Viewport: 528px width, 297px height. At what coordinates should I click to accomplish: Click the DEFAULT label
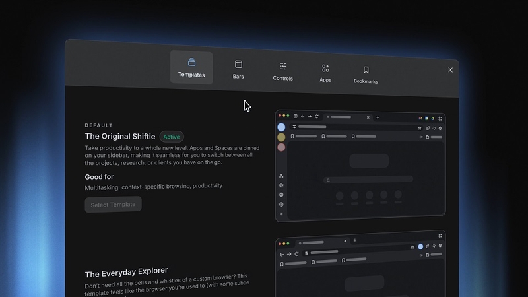pyautogui.click(x=98, y=125)
